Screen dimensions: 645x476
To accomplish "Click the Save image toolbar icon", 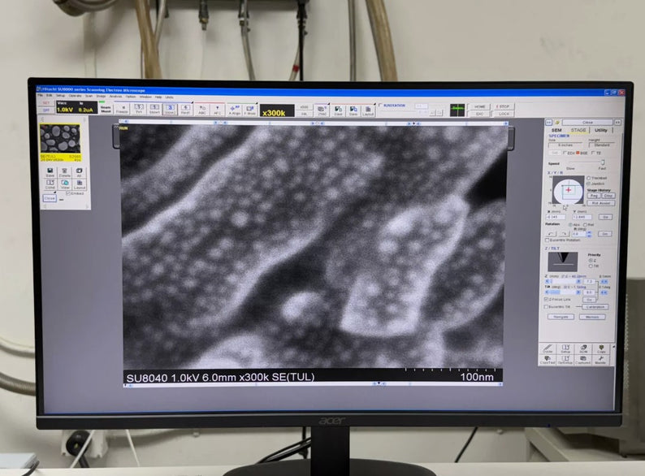I will [353, 110].
